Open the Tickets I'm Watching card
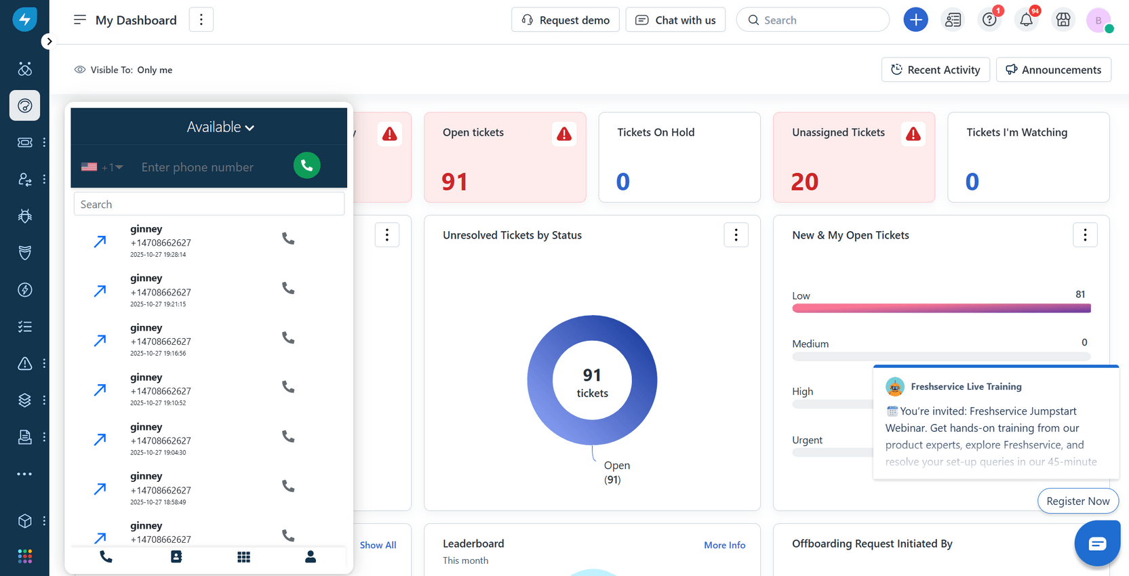1129x576 pixels. pos(1029,157)
